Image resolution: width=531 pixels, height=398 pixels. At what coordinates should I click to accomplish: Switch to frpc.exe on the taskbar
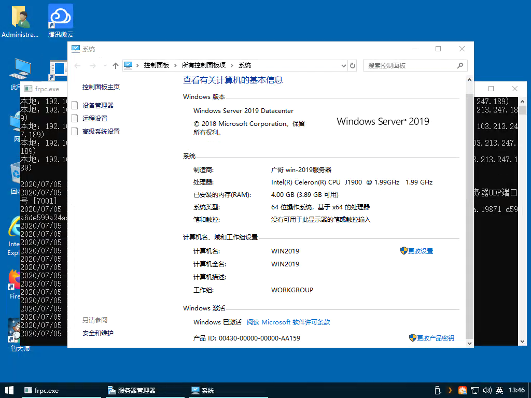coord(62,390)
